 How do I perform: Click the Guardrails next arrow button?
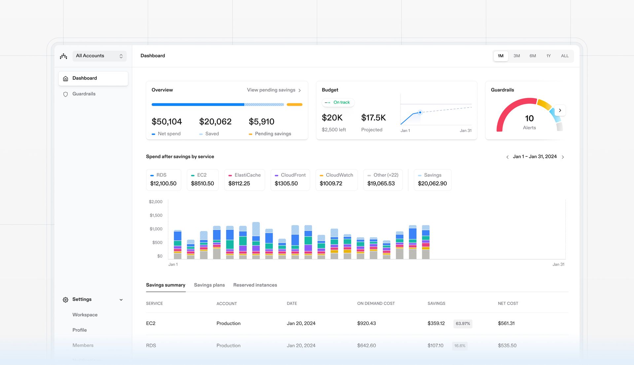click(560, 111)
